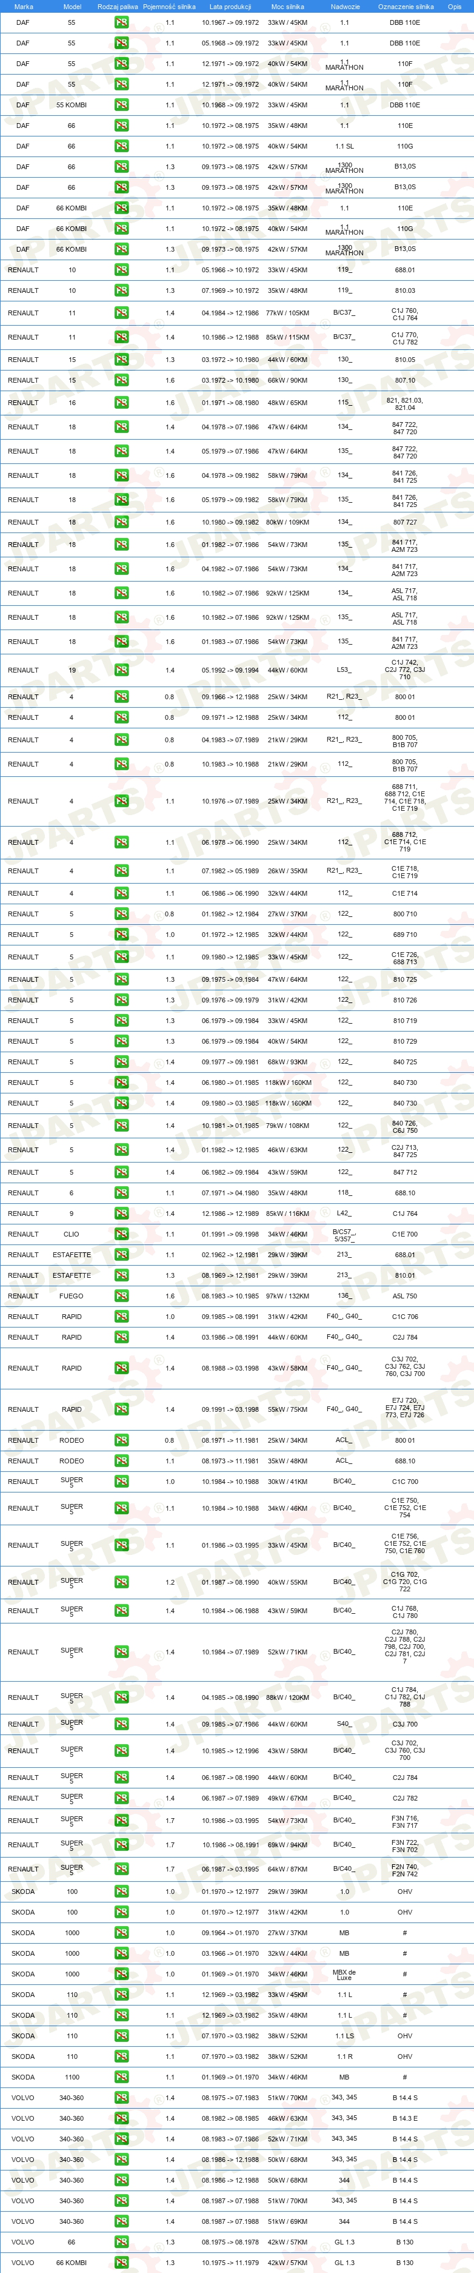Click fuel icon in Renault 11 77kW row
The width and height of the screenshot is (474, 2273).
point(121,312)
